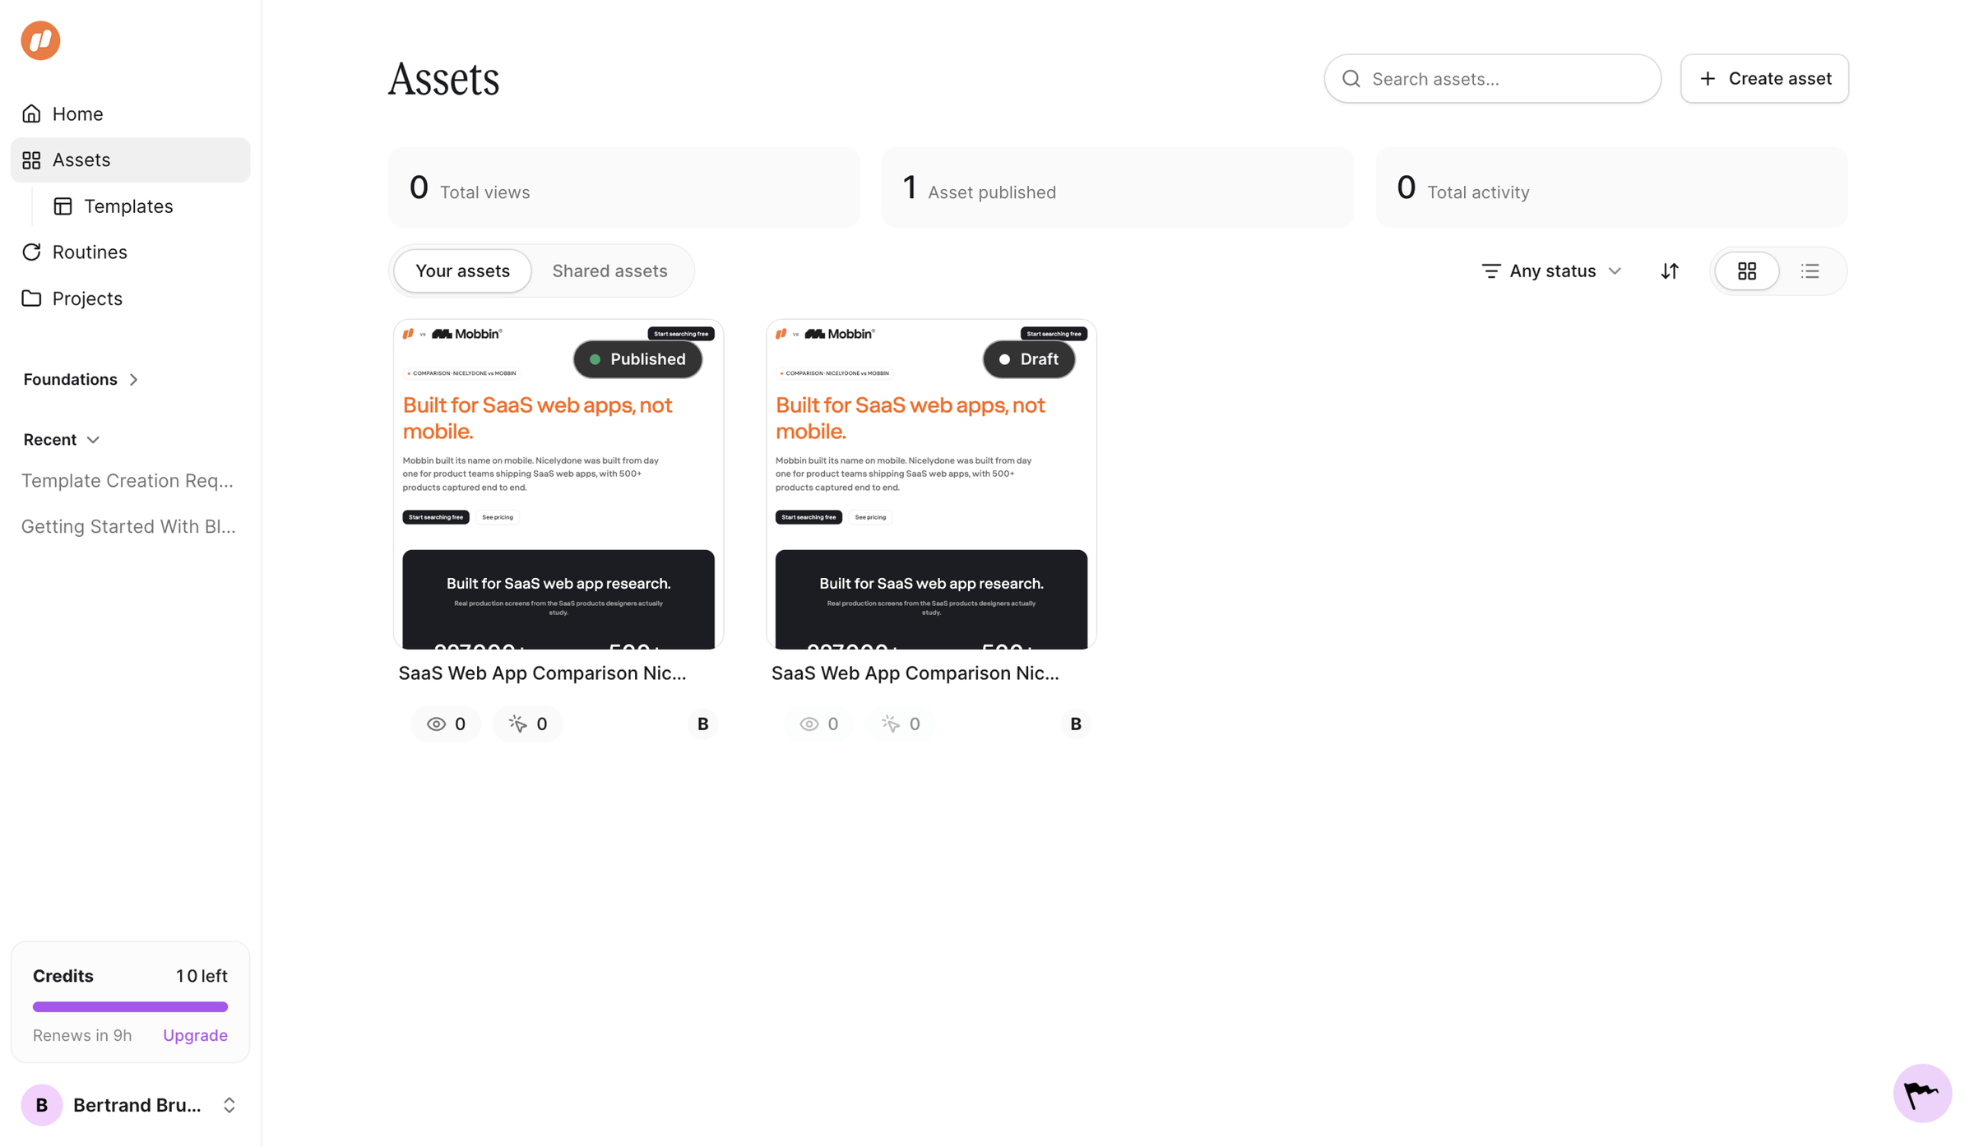Switch to list view
This screenshot has height=1147, width=1974.
[x=1810, y=271]
